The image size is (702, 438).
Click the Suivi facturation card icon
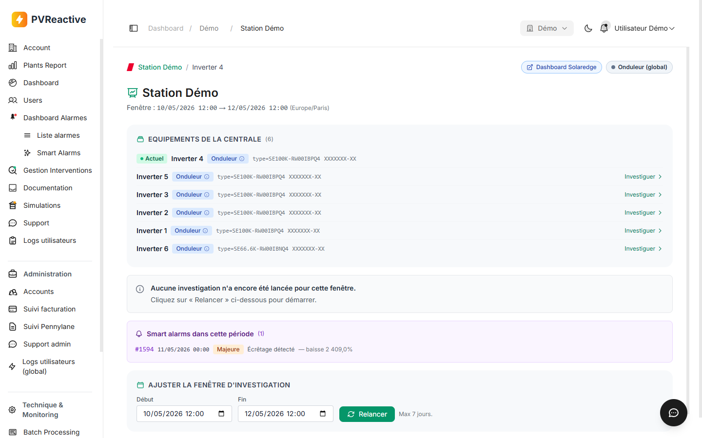click(x=13, y=309)
